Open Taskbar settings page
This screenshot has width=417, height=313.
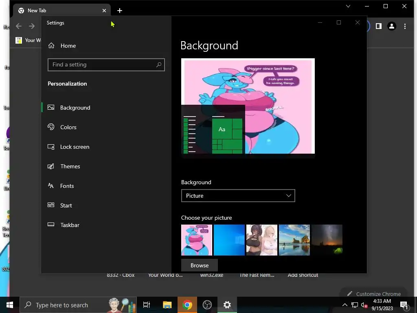pos(70,225)
